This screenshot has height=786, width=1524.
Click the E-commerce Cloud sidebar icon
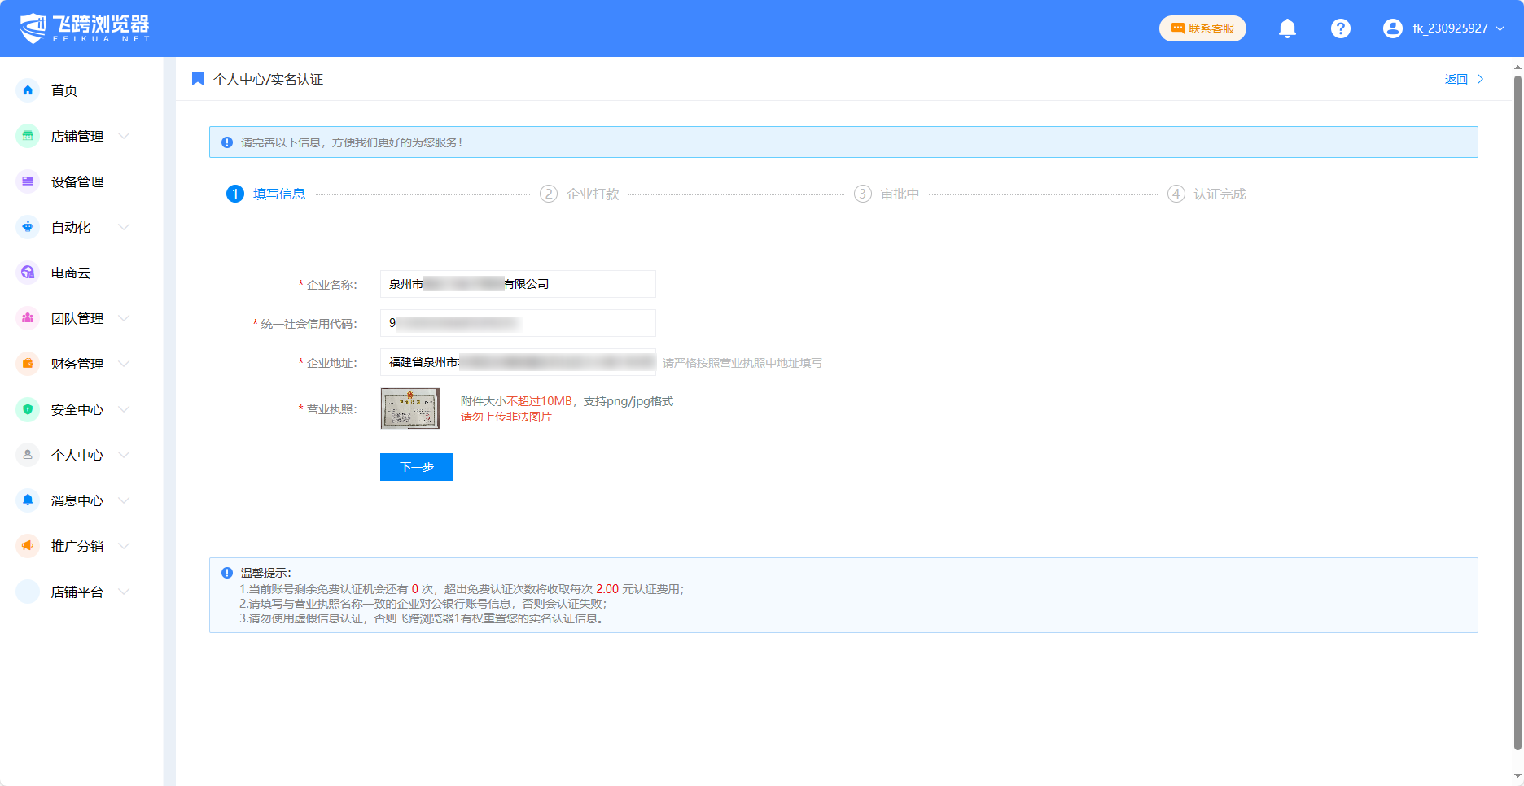28,273
